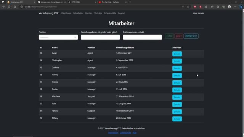The height and width of the screenshot is (137, 244).
Task: Click the '20. Februar 2007' date cell
Action: [124, 118]
